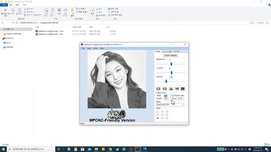Click the Copy to icon in ribbon
Viewport: 271px width, 152px height.
[52, 10]
